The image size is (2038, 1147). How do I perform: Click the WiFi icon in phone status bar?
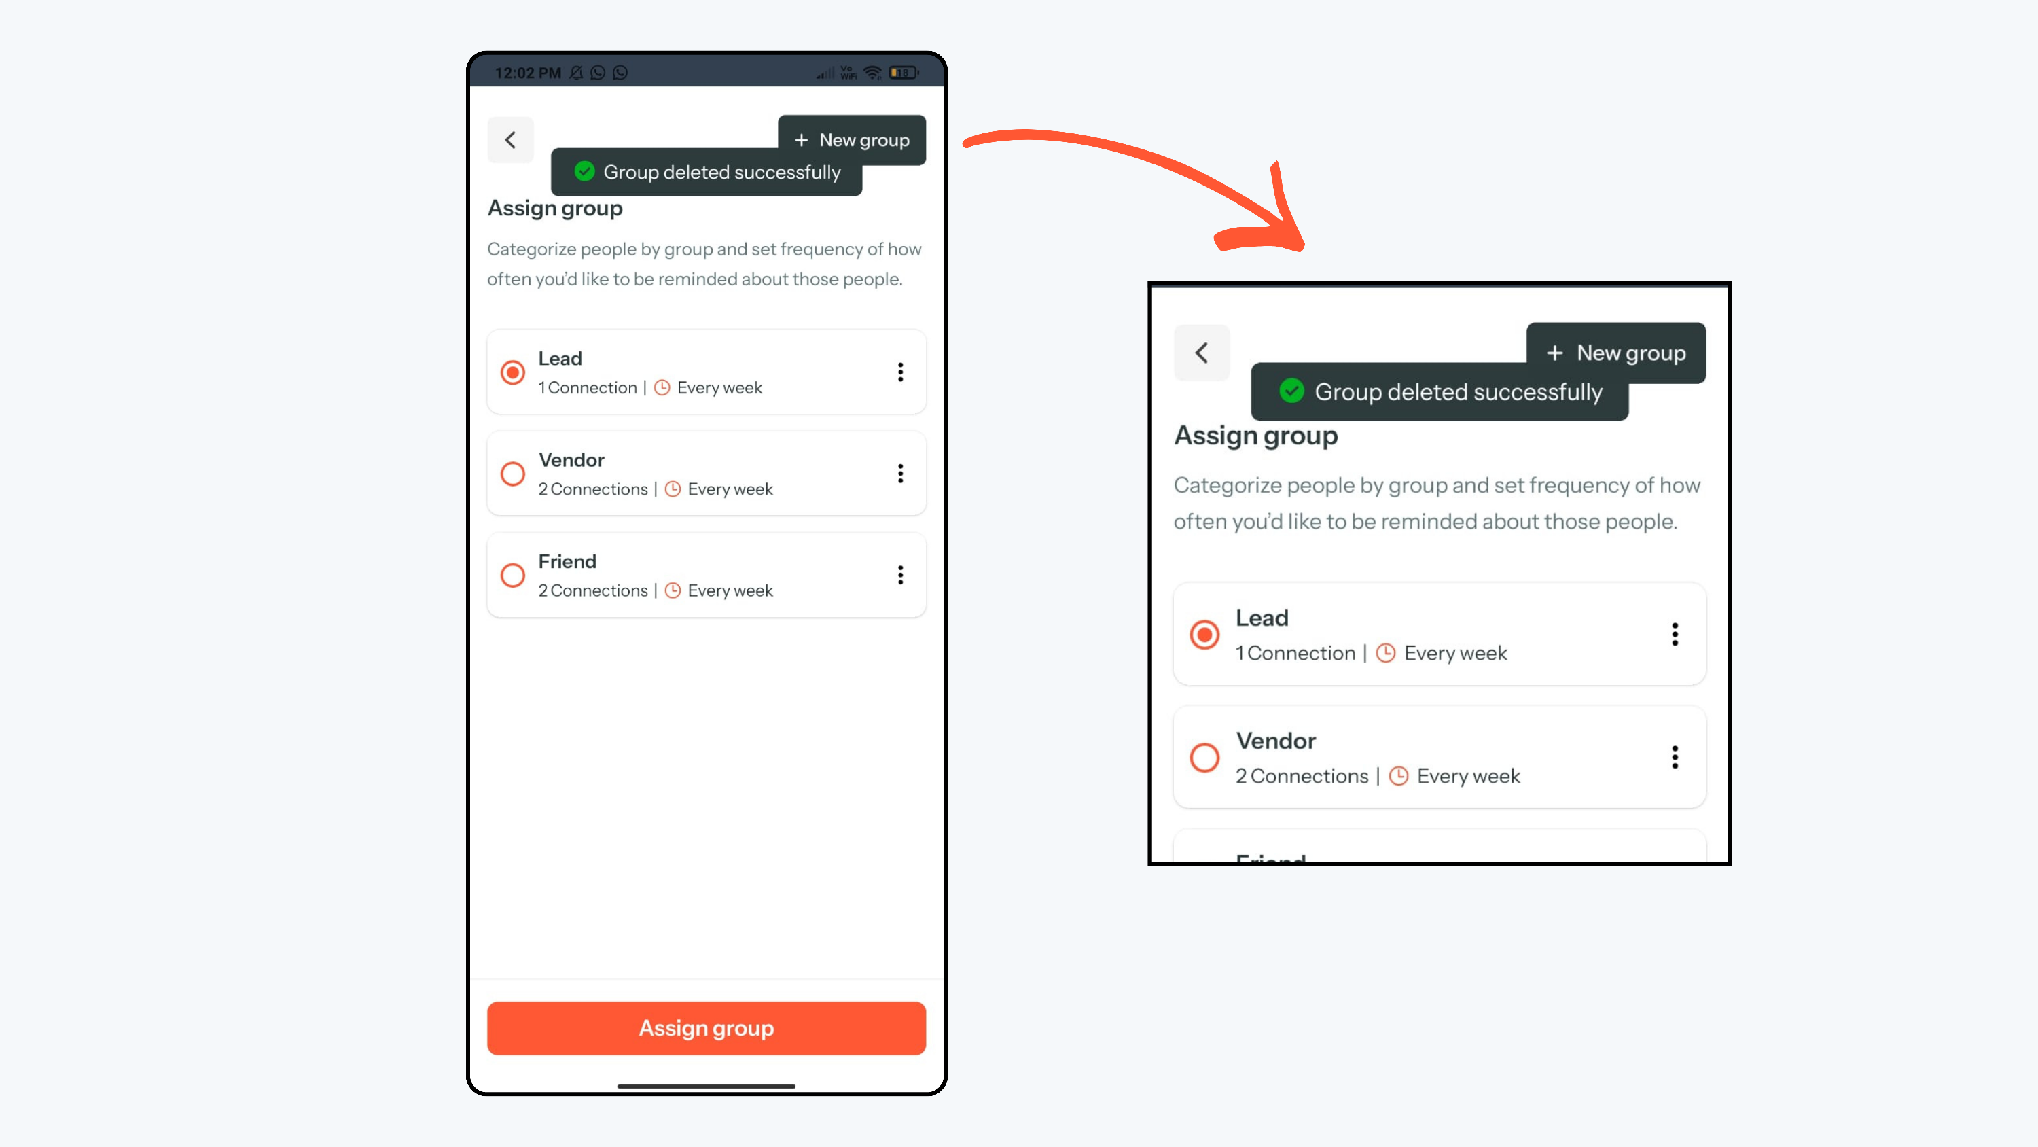pos(873,72)
